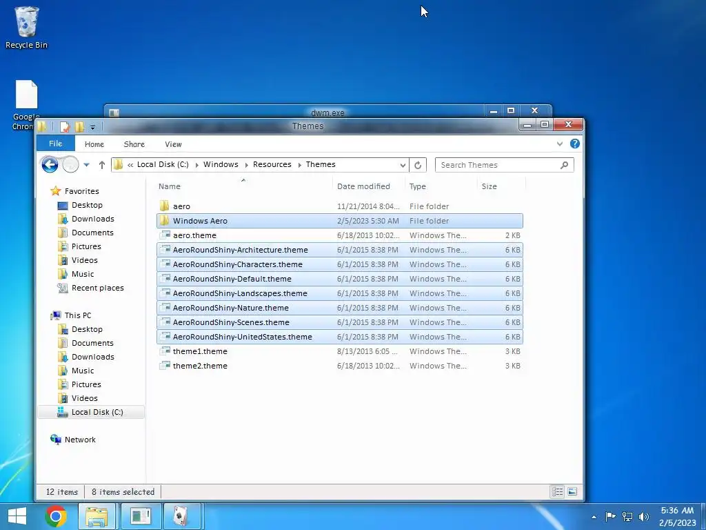
Task: Select AeroRoundShiny-Characters.theme file
Action: coord(340,264)
